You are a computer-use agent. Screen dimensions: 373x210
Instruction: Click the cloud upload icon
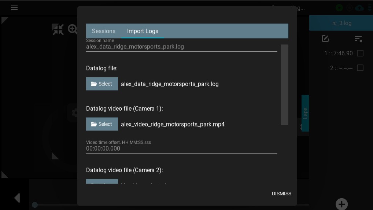pyautogui.click(x=359, y=8)
